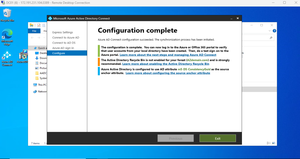Open link about enabling Active Directory Recycle Bin
300x159 pixels.
pos(166,64)
